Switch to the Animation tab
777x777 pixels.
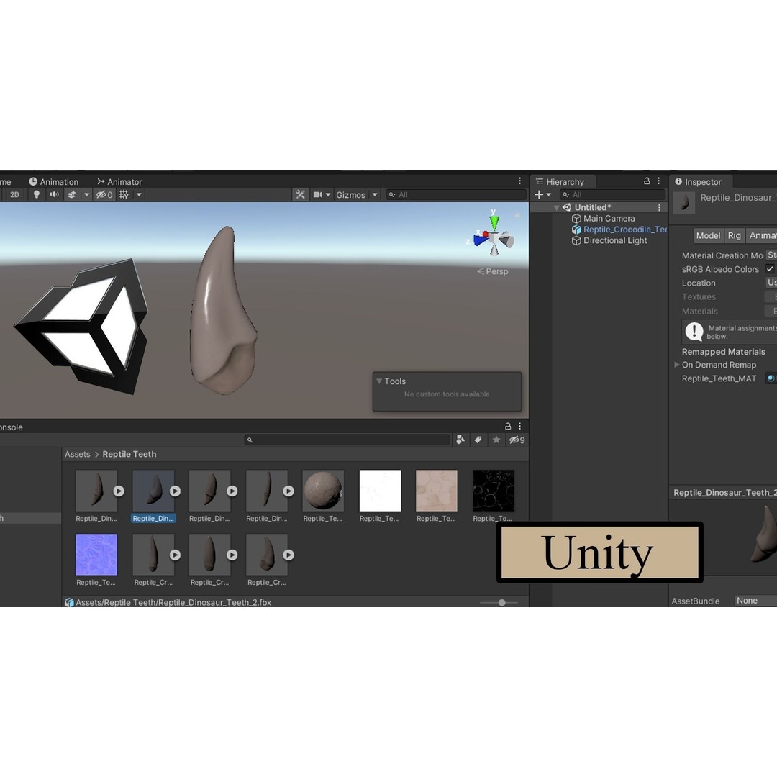click(53, 182)
